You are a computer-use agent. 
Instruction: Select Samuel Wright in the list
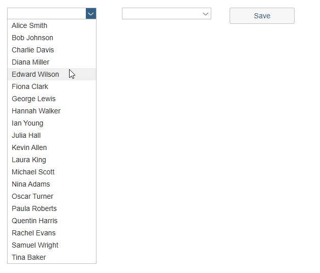pyautogui.click(x=35, y=245)
